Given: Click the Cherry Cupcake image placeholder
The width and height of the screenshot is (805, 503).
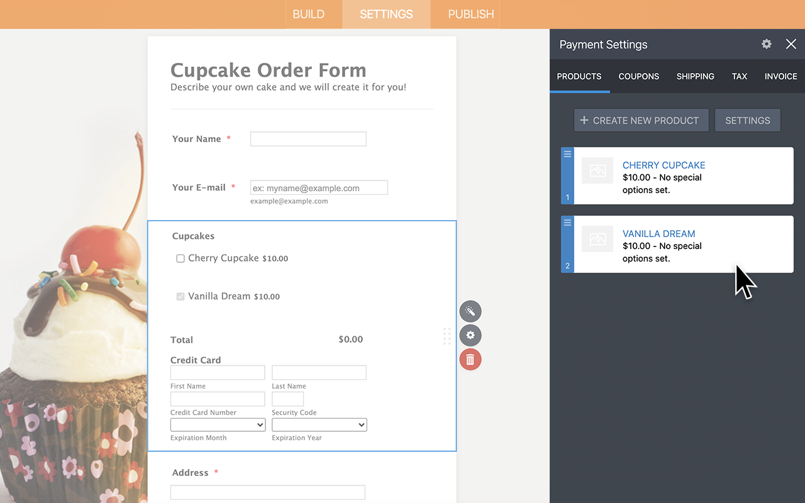Looking at the screenshot, I should (x=597, y=170).
